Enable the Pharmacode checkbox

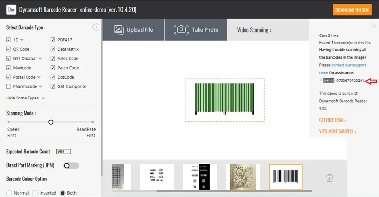pyautogui.click(x=9, y=86)
